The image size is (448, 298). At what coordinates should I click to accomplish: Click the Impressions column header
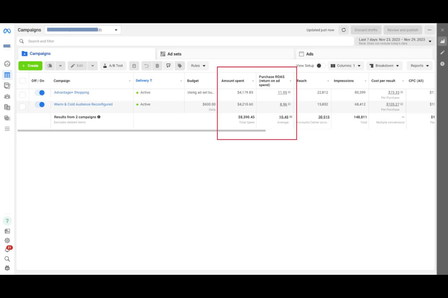[x=344, y=81]
